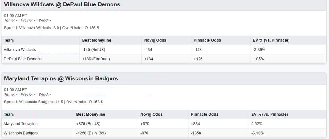329x139 pixels.
Task: Click the 1.05% EV value
Action: (258, 59)
